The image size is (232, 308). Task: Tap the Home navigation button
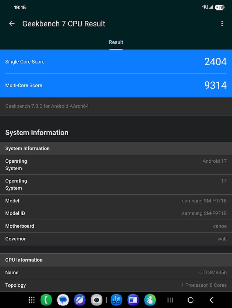[x=191, y=300]
